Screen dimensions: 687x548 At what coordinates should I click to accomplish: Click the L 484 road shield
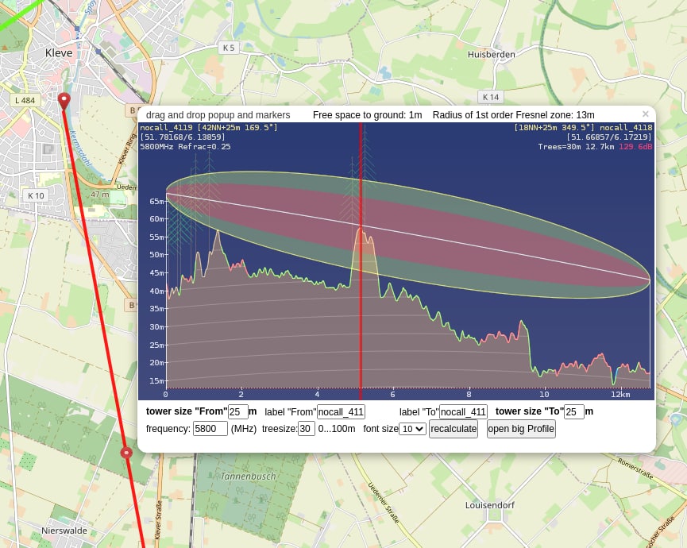pos(25,100)
